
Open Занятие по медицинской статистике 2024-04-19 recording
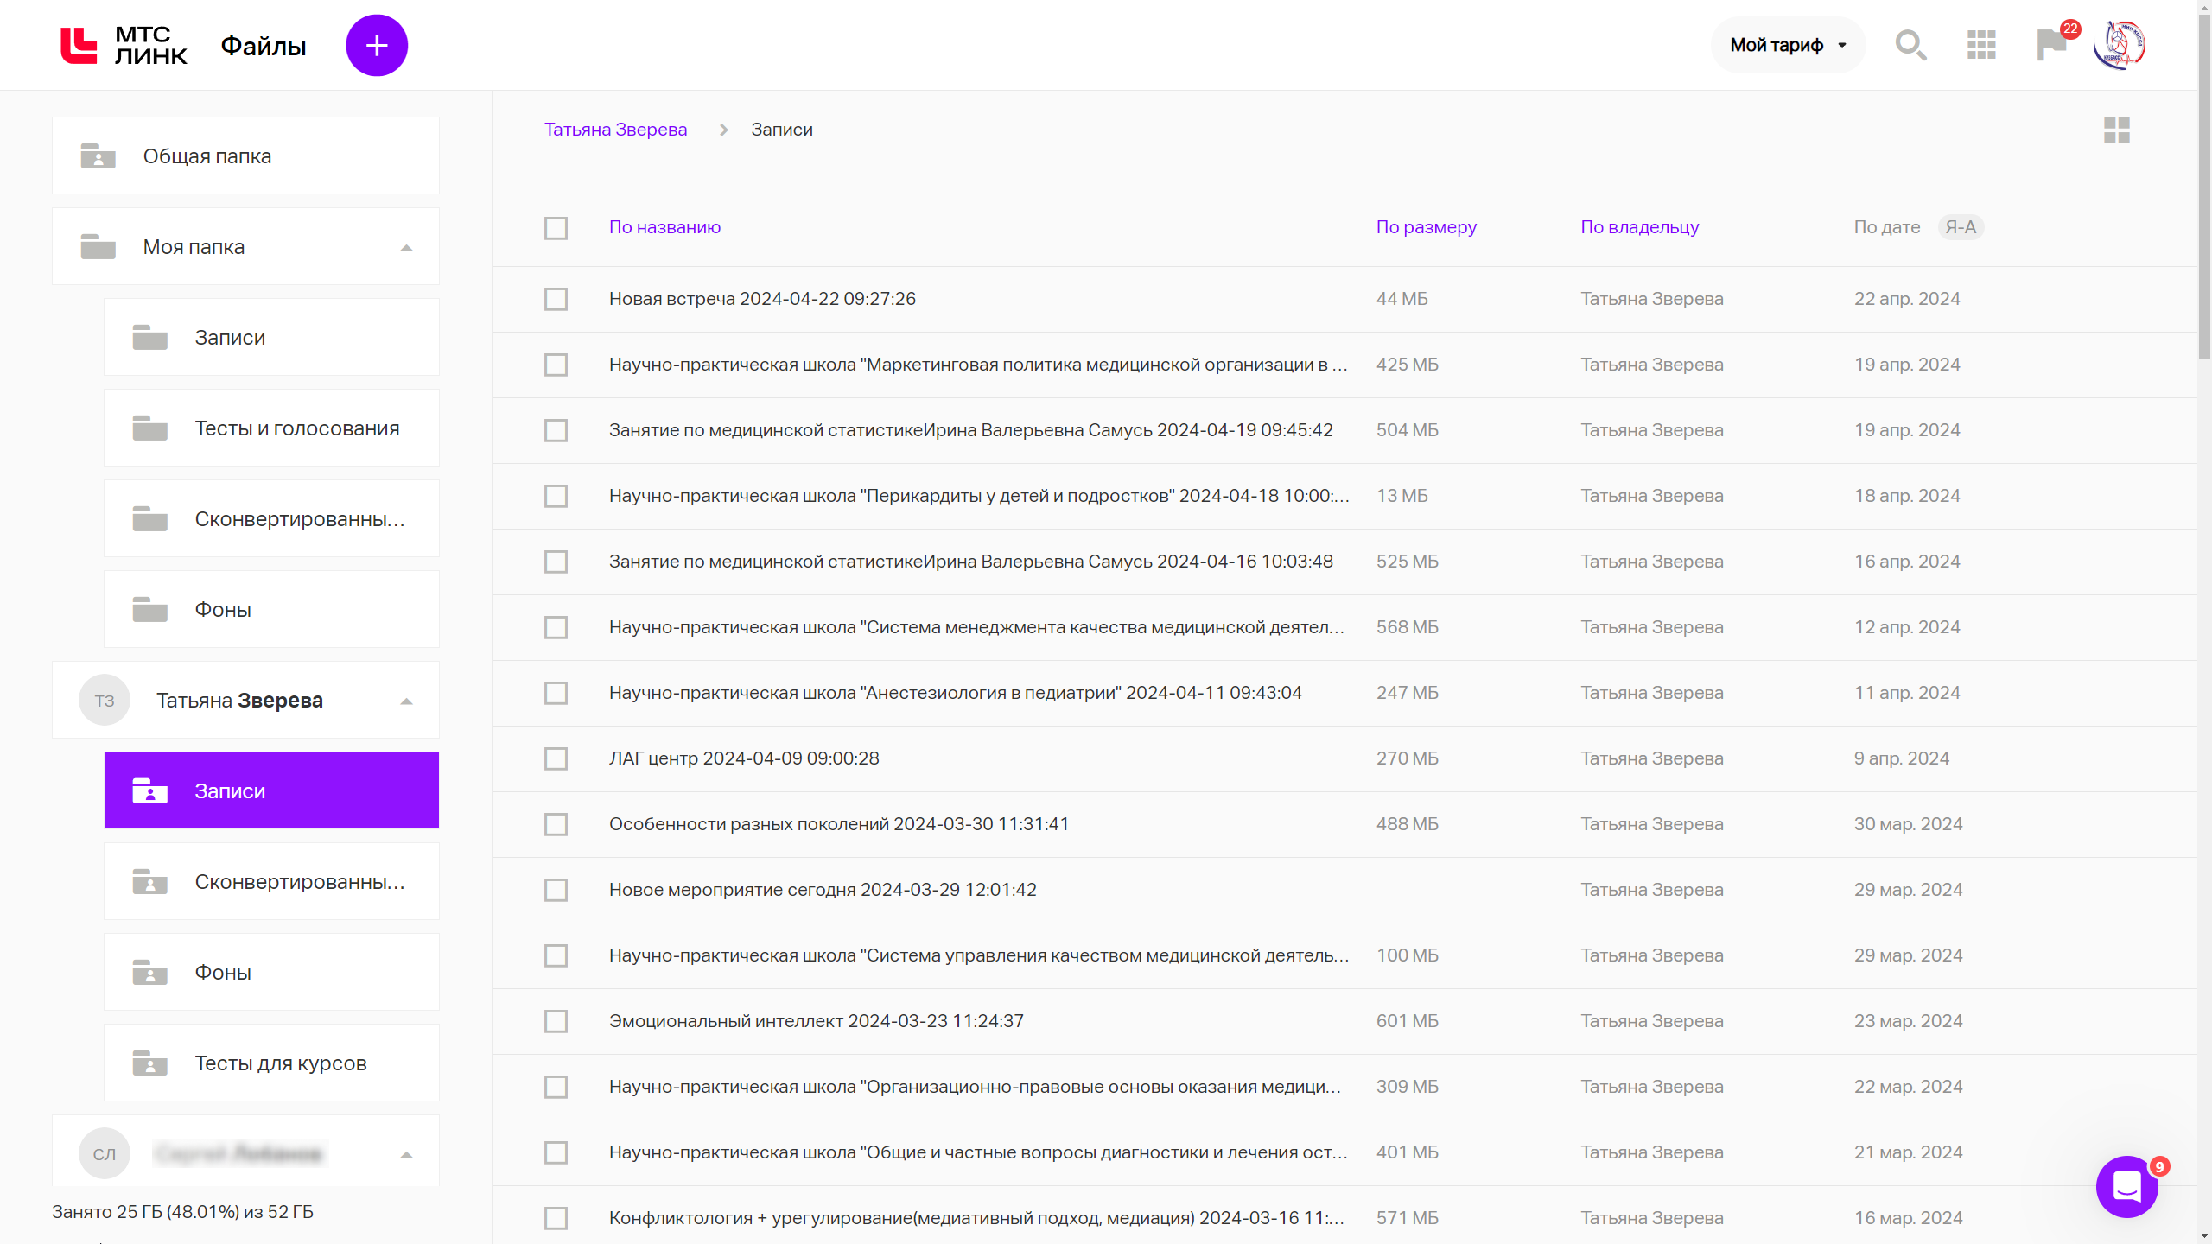click(971, 430)
